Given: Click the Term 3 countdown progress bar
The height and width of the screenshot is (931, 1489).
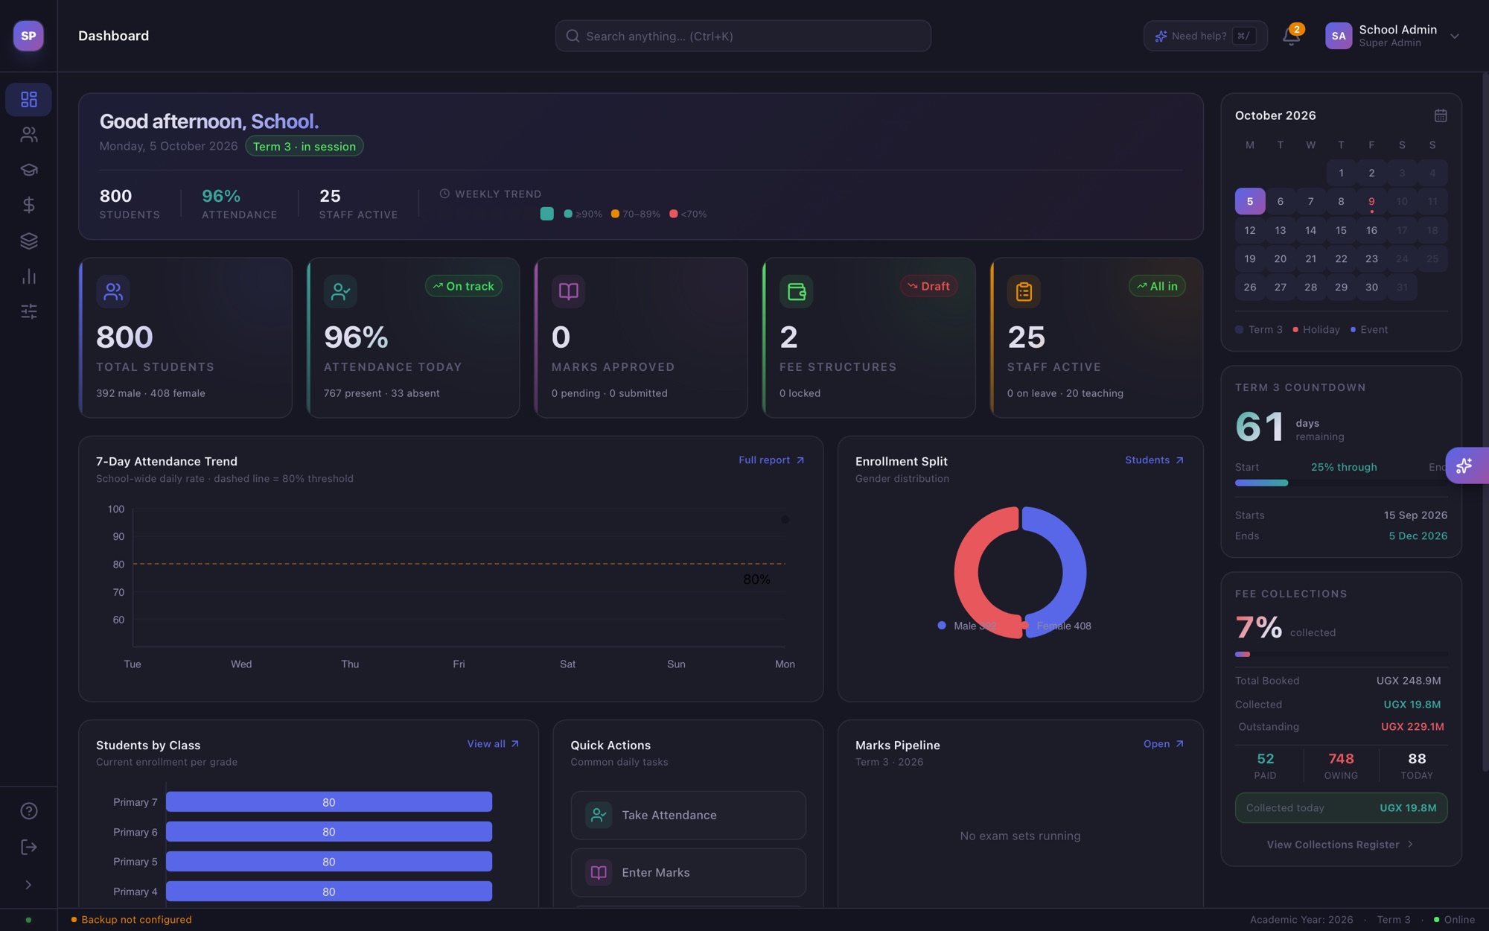Looking at the screenshot, I should coord(1341,483).
